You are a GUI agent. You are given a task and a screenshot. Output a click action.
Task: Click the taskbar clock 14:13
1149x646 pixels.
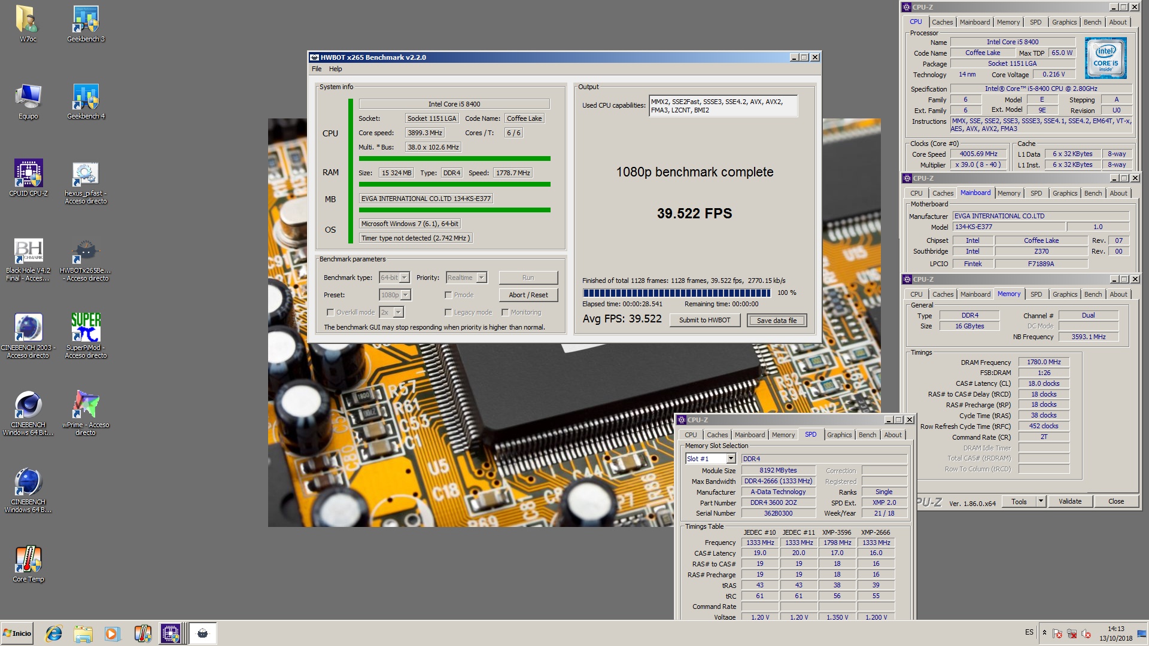(1115, 629)
